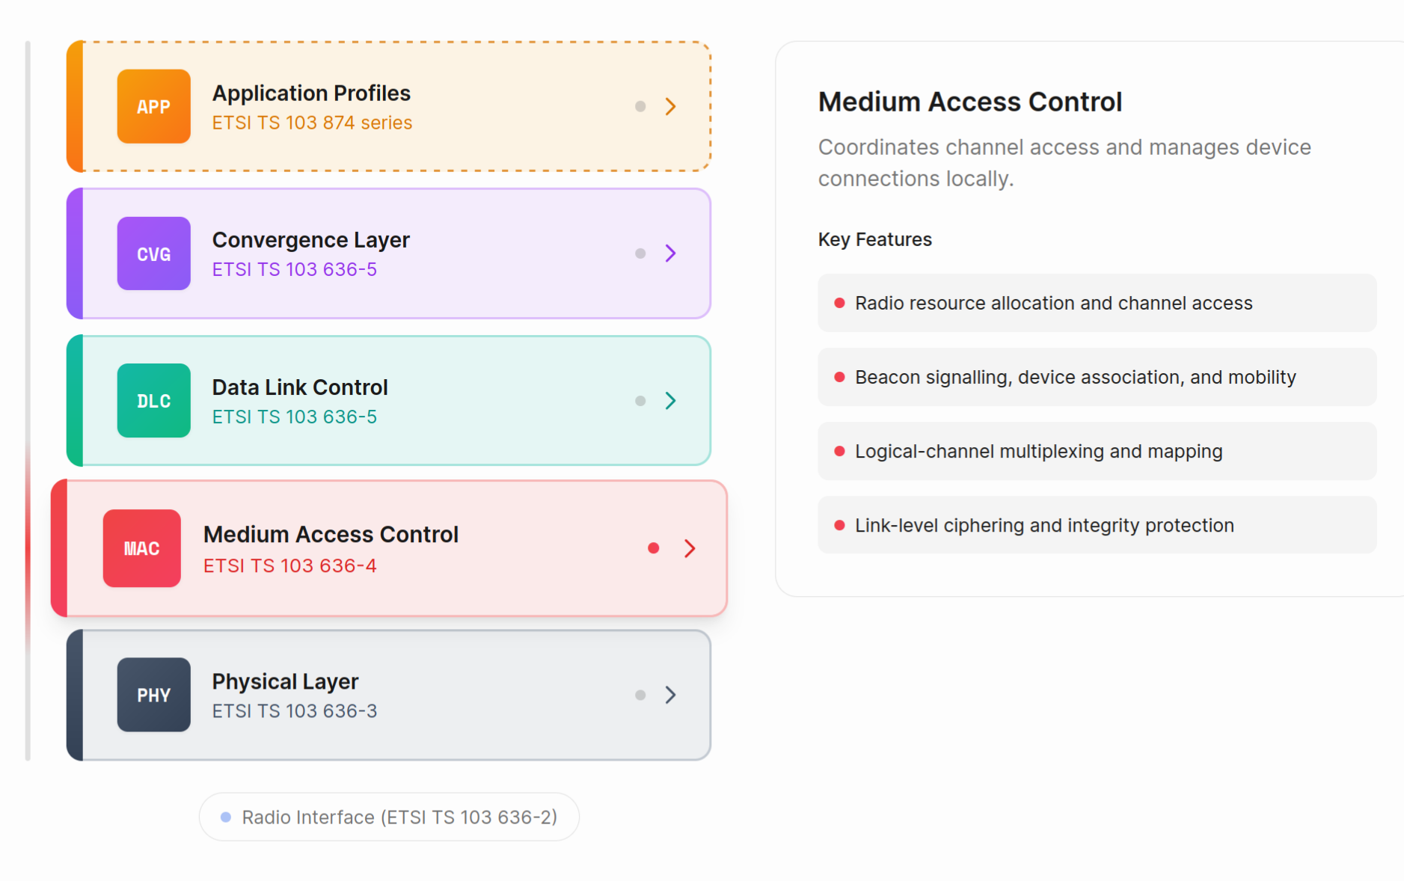
Task: Click the ETSI TS 103 636-4 reference text
Action: point(290,565)
